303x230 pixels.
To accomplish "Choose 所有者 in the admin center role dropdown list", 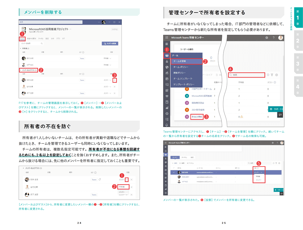I will (x=258, y=176).
